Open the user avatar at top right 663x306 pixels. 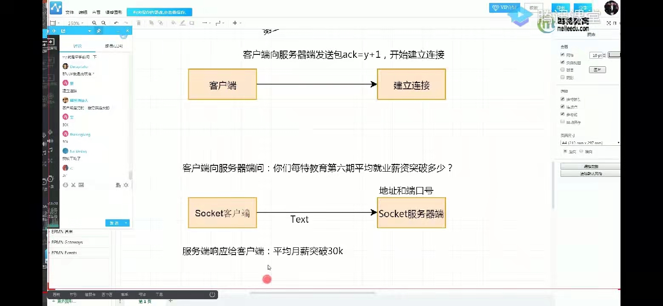coord(612,8)
